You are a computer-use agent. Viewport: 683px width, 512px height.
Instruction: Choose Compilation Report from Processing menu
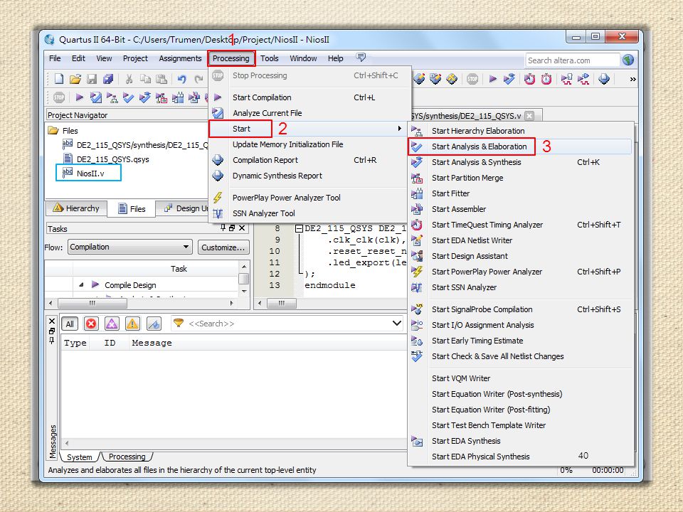point(310,160)
